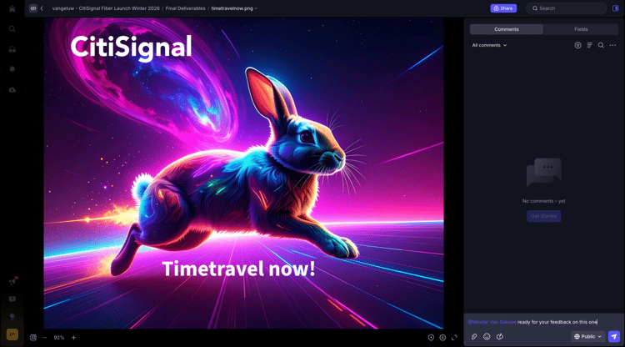Screen dimensions: 625x347
Task: Open the viewer settings gear icon
Action: pyautogui.click(x=442, y=338)
